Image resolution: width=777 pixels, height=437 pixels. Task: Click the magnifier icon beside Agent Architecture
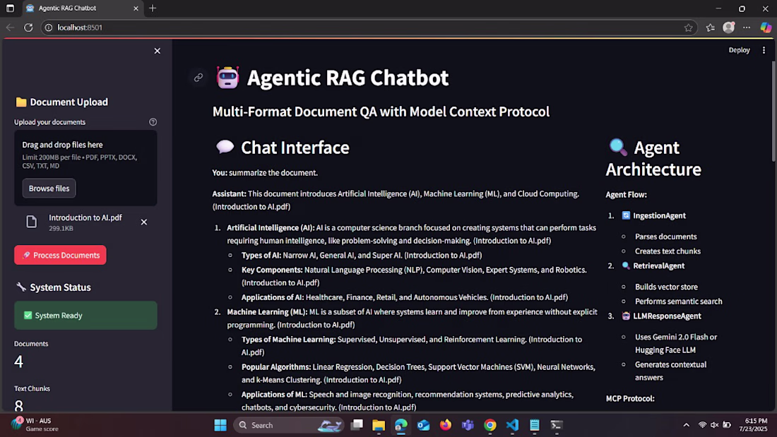(617, 147)
